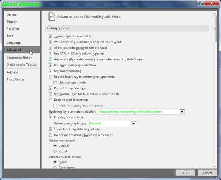Image resolution: width=221 pixels, height=180 pixels.
Task: Click the scrollbar up arrow
Action: tap(215, 13)
